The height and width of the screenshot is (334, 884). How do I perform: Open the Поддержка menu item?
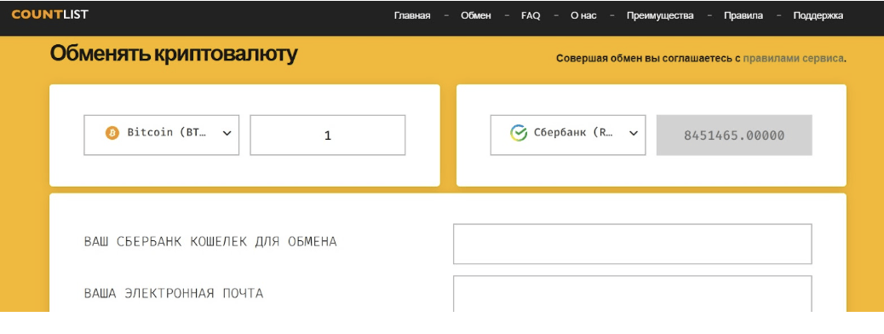pos(818,16)
